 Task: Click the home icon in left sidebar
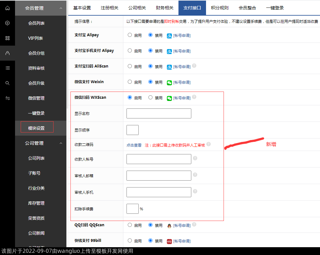point(8,8)
